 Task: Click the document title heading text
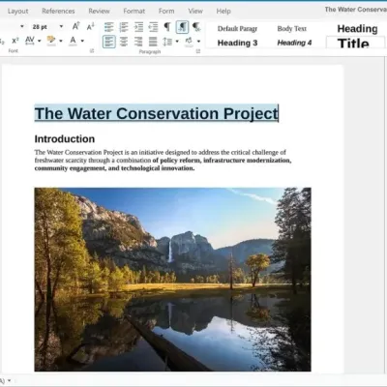(x=157, y=113)
